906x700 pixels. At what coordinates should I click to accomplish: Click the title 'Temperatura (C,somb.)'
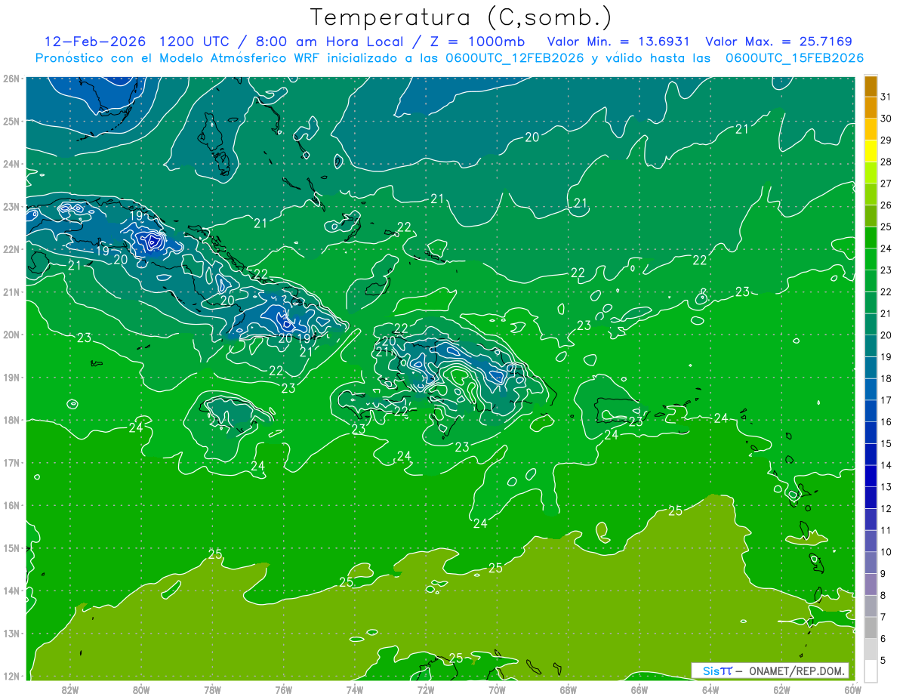(461, 17)
